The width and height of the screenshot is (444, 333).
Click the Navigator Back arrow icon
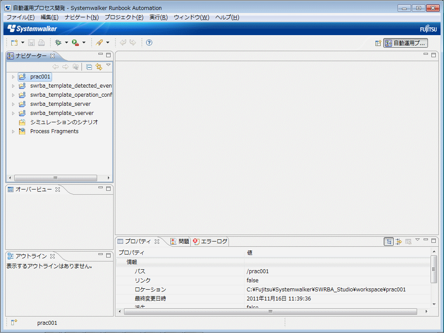[55, 67]
